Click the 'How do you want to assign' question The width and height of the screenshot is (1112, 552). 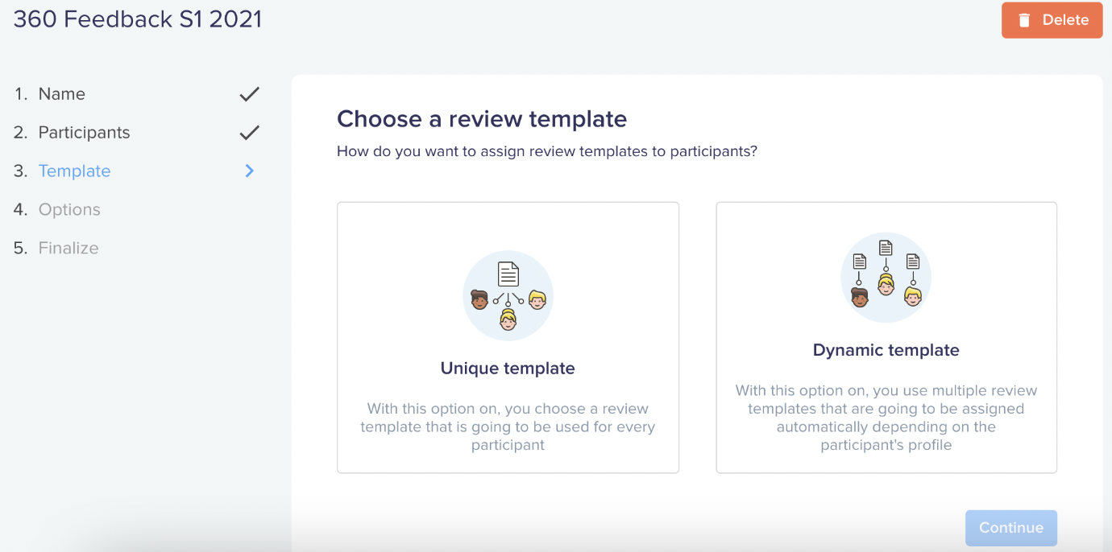click(547, 151)
